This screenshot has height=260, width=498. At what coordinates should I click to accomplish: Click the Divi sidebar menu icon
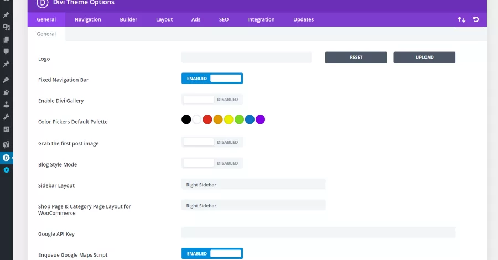pos(6,158)
